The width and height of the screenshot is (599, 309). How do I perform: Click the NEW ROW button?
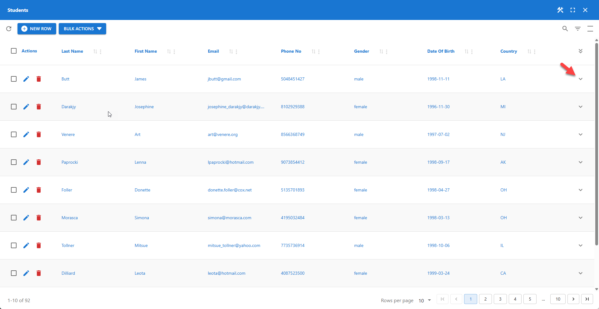click(x=37, y=29)
